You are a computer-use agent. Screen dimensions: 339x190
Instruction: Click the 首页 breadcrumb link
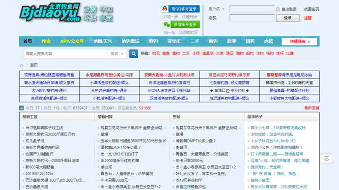tap(34, 65)
